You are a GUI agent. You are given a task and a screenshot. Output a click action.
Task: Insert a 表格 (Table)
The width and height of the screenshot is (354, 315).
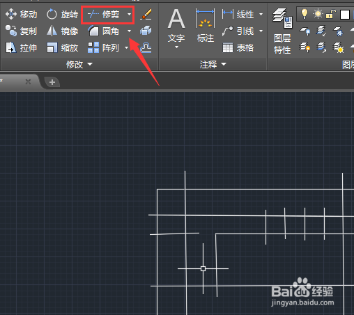pos(238,47)
